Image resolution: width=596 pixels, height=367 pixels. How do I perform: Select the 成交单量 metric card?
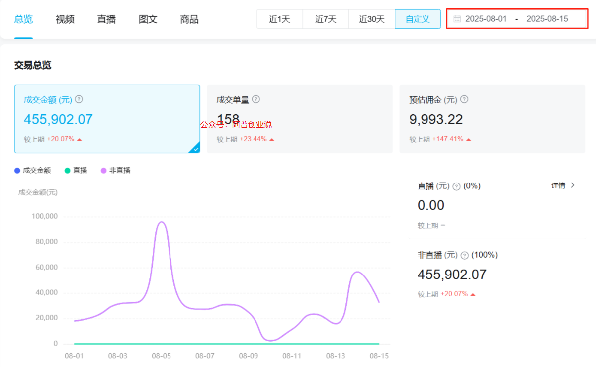299,119
